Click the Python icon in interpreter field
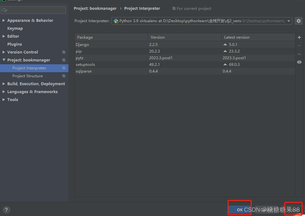Viewport: 305px width, 216px height. (x=116, y=21)
